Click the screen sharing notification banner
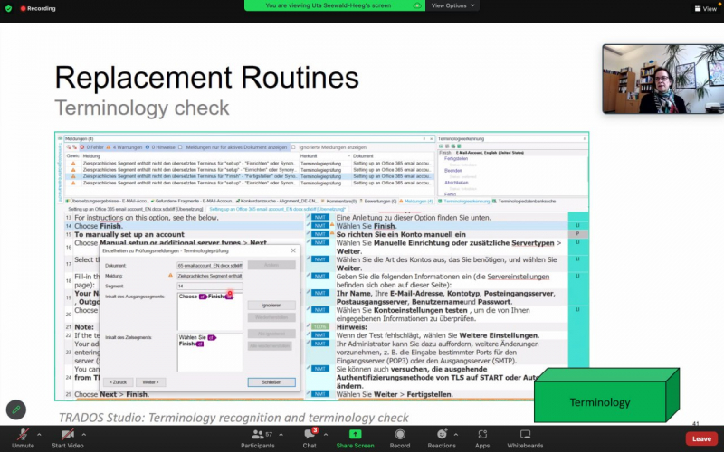This screenshot has height=452, width=724. point(335,5)
